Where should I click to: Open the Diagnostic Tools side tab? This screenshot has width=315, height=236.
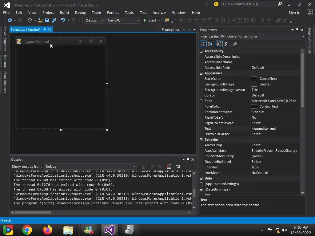tap(309, 40)
